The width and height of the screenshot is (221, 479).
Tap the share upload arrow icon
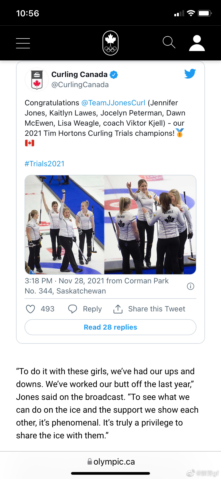click(118, 309)
